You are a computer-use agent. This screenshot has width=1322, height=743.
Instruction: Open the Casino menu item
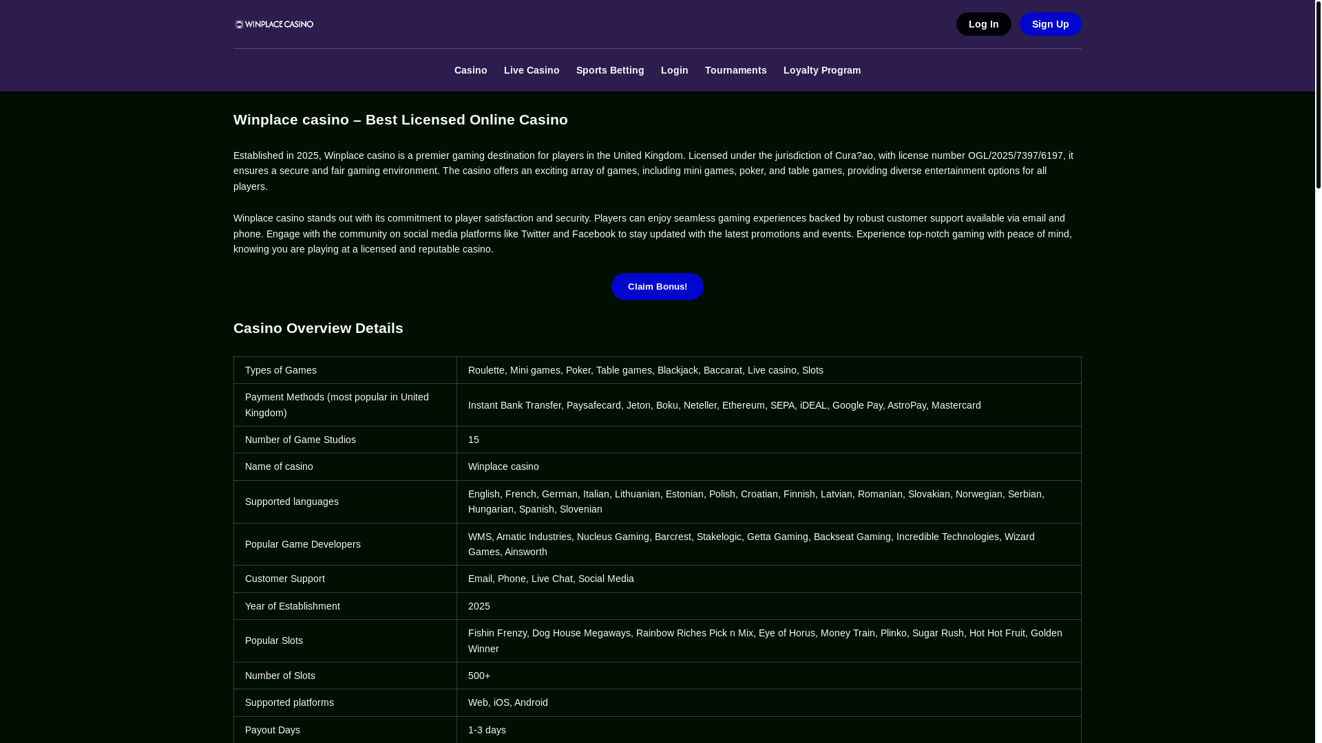click(x=470, y=70)
